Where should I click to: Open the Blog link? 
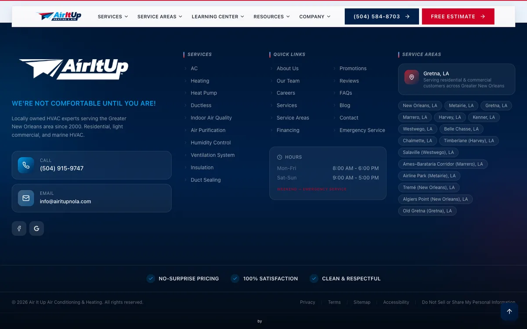[345, 105]
